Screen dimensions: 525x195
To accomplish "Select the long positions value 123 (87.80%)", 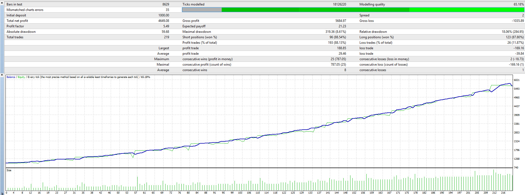I will tap(515, 37).
